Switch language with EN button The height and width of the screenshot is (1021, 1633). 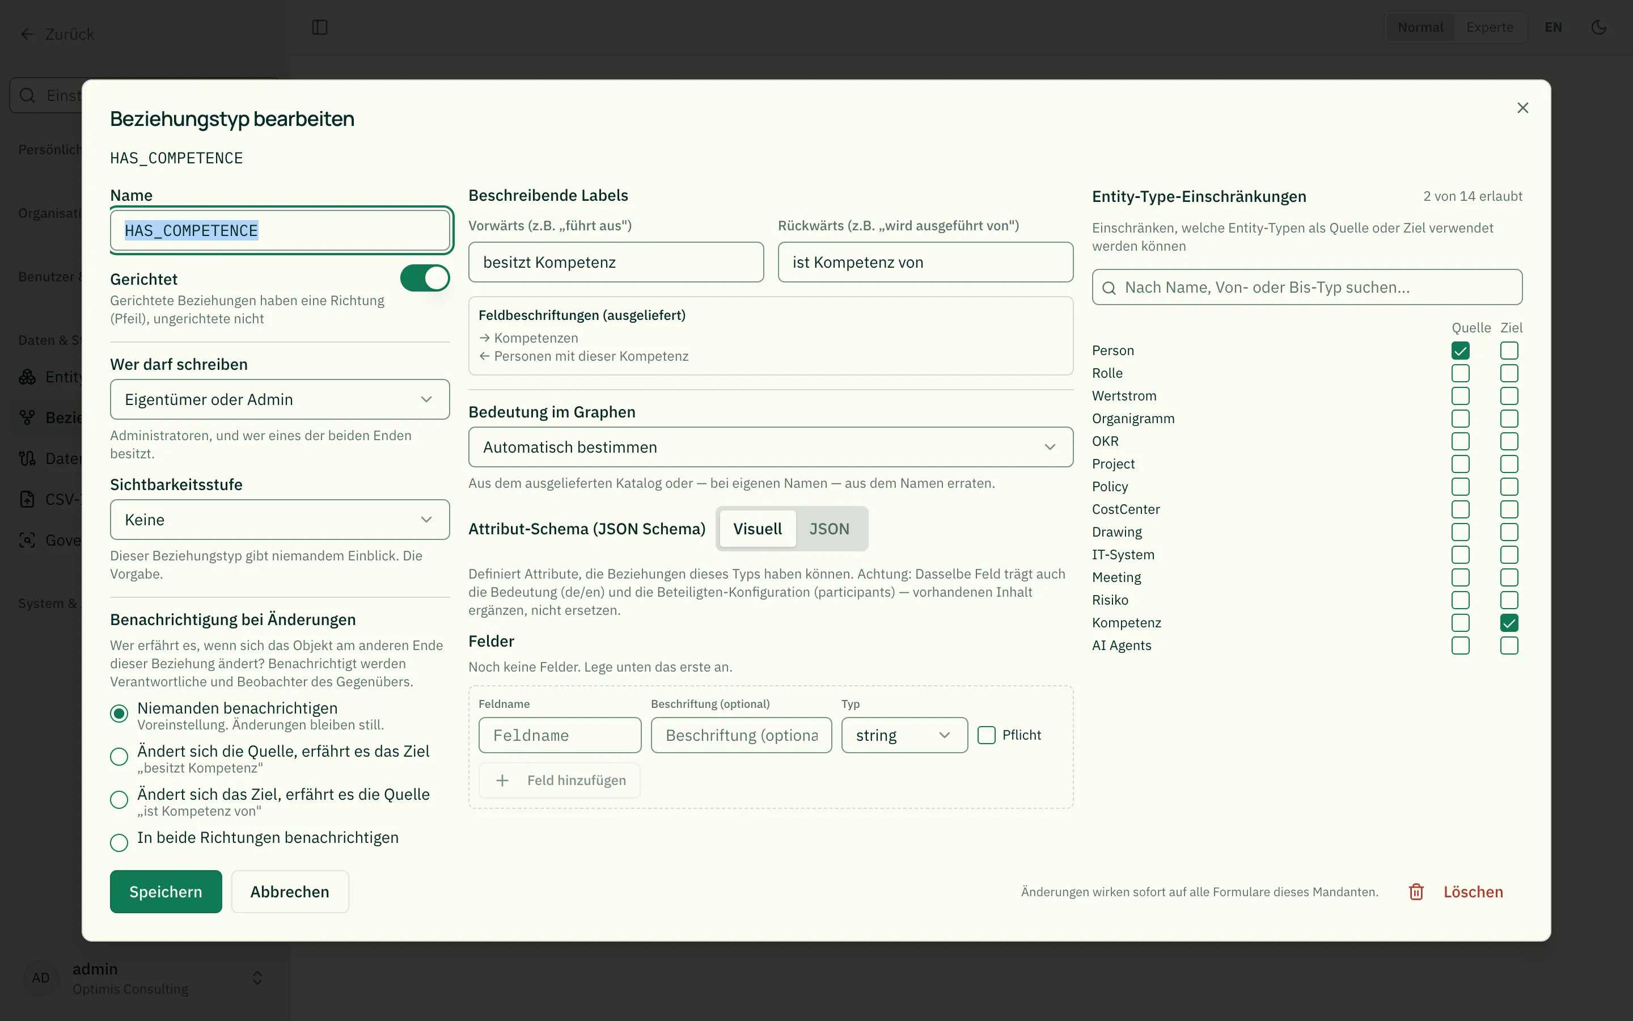tap(1554, 28)
